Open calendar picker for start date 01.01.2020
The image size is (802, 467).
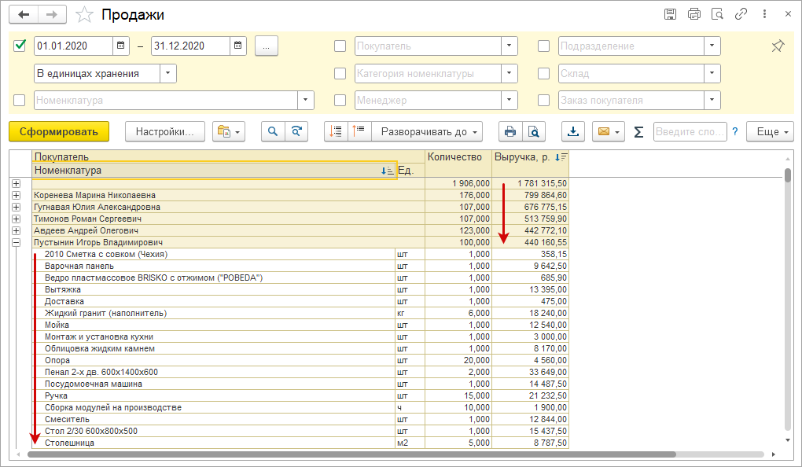pos(121,46)
